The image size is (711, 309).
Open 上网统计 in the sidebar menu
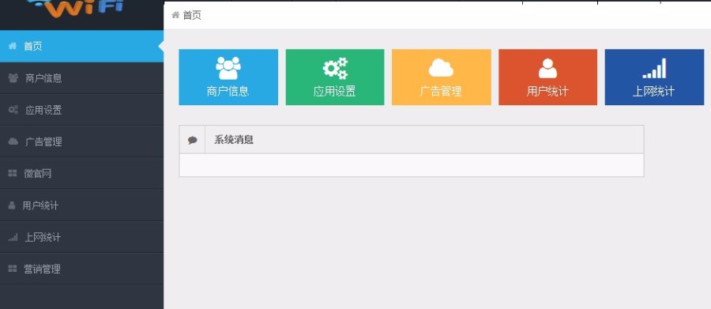[81, 237]
